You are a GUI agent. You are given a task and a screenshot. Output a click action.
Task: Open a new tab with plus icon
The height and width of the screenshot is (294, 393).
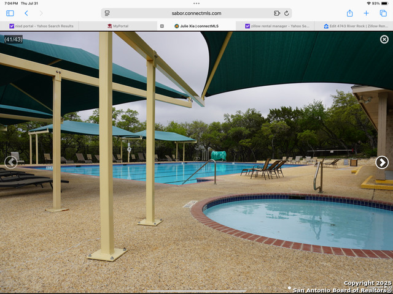click(x=366, y=13)
